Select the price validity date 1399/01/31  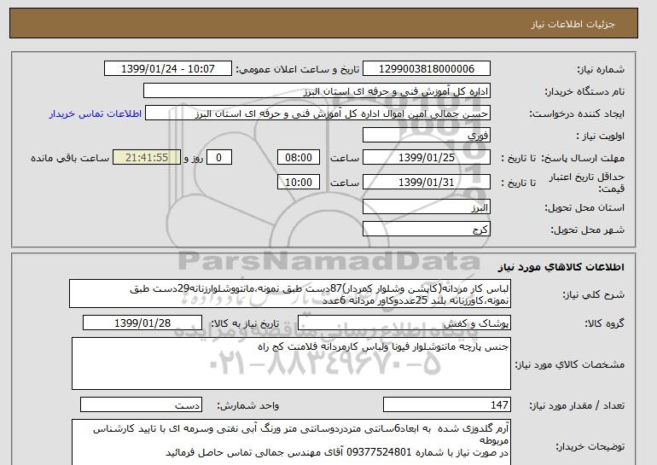[426, 183]
